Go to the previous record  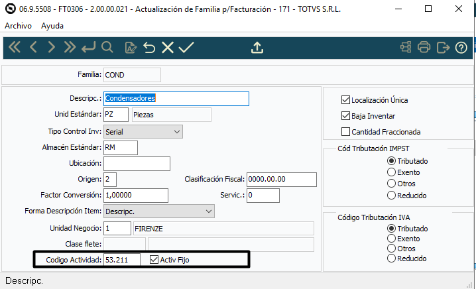34,48
